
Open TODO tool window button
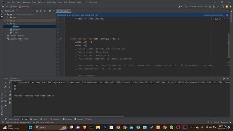(44, 119)
